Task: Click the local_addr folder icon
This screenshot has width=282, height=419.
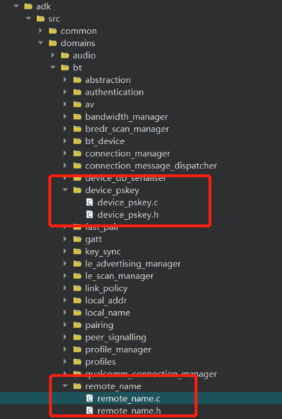Action: click(x=77, y=301)
